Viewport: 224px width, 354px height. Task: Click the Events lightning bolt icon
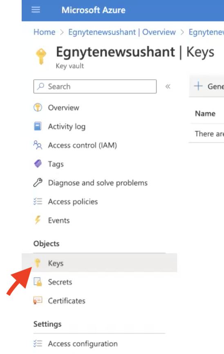(38, 220)
